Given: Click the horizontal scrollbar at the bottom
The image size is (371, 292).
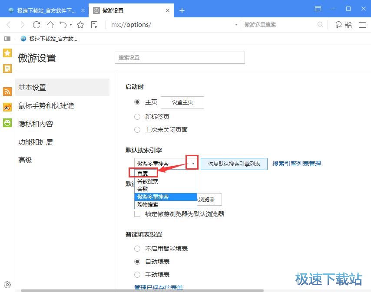Looking at the screenshot, I should coord(142,291).
